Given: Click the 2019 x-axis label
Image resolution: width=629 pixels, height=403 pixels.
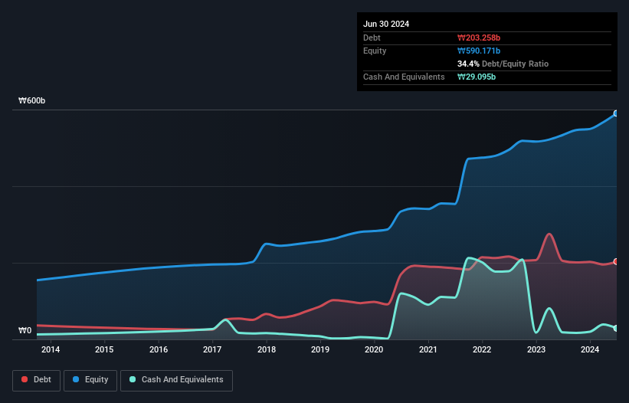Looking at the screenshot, I should [320, 349].
